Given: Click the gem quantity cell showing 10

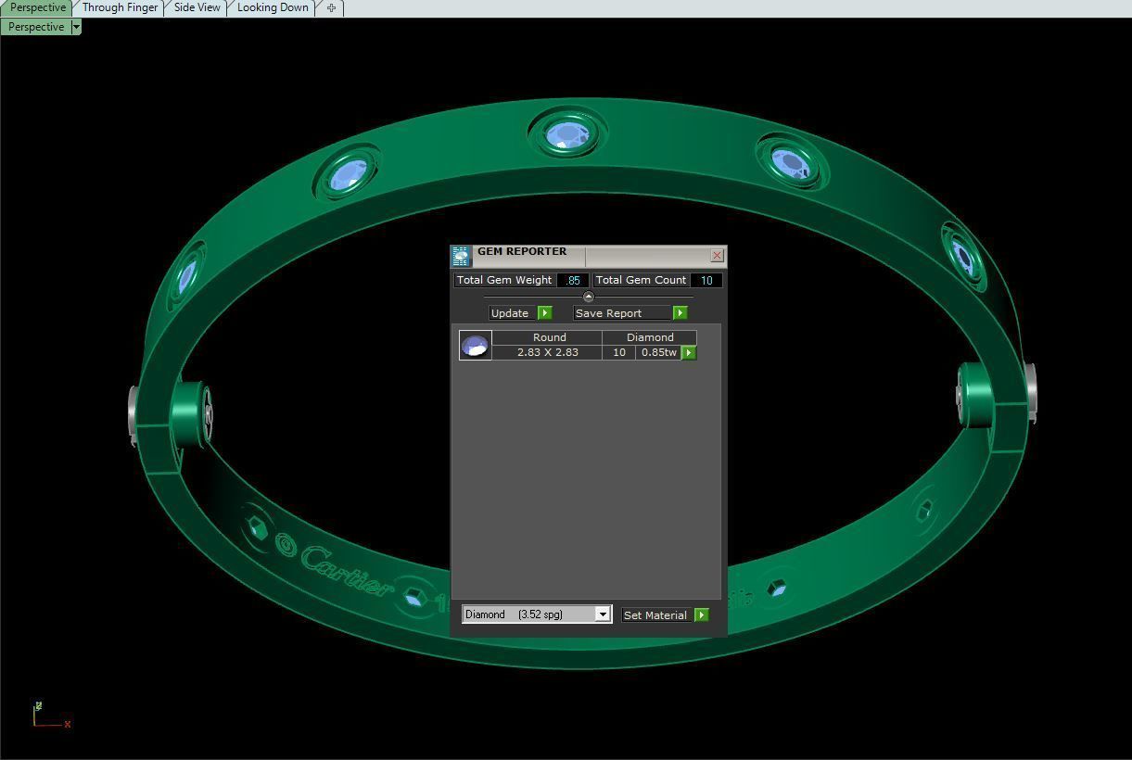Looking at the screenshot, I should tap(618, 352).
